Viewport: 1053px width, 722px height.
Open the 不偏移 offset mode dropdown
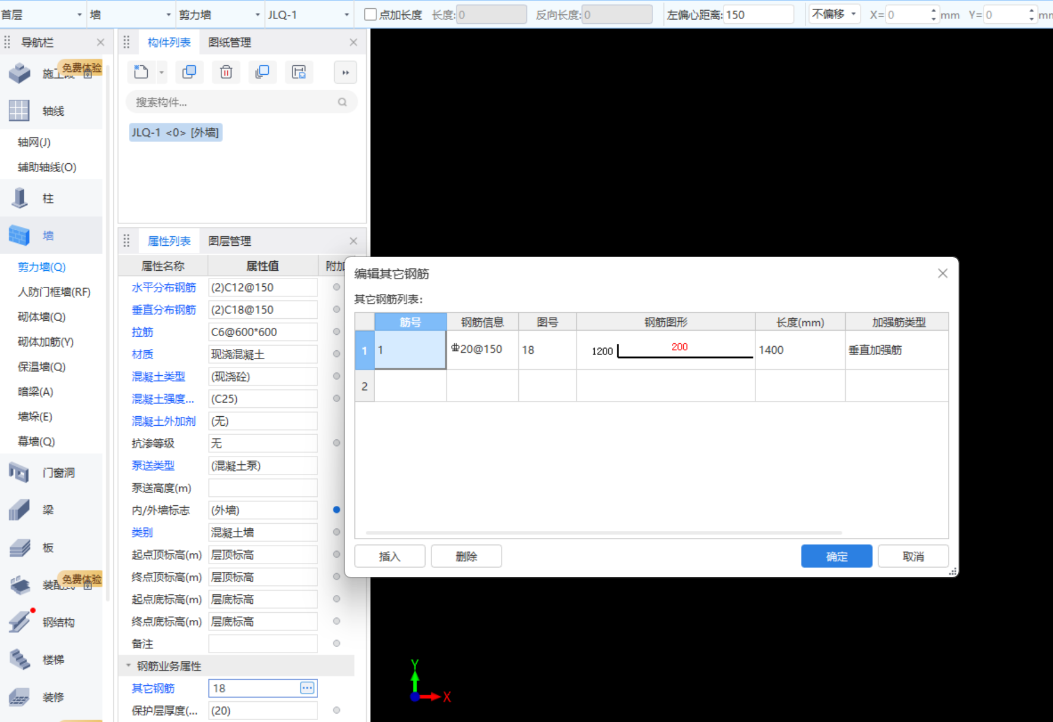pyautogui.click(x=835, y=14)
